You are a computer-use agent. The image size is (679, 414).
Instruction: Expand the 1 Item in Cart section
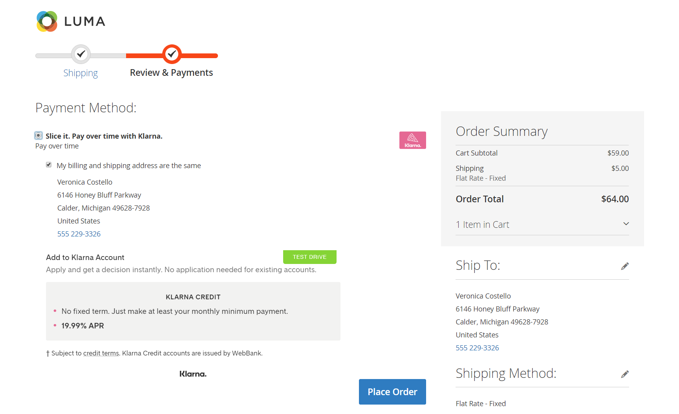point(542,224)
